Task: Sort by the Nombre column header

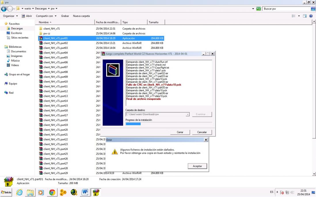Action: (65, 22)
